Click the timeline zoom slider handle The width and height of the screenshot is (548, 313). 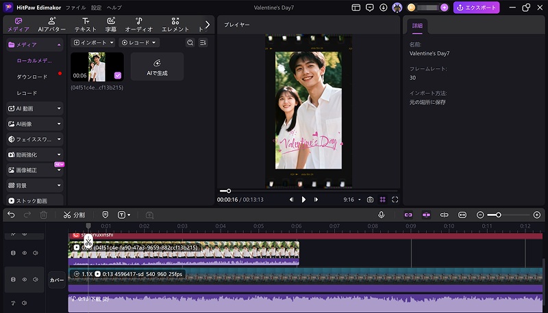coord(499,215)
